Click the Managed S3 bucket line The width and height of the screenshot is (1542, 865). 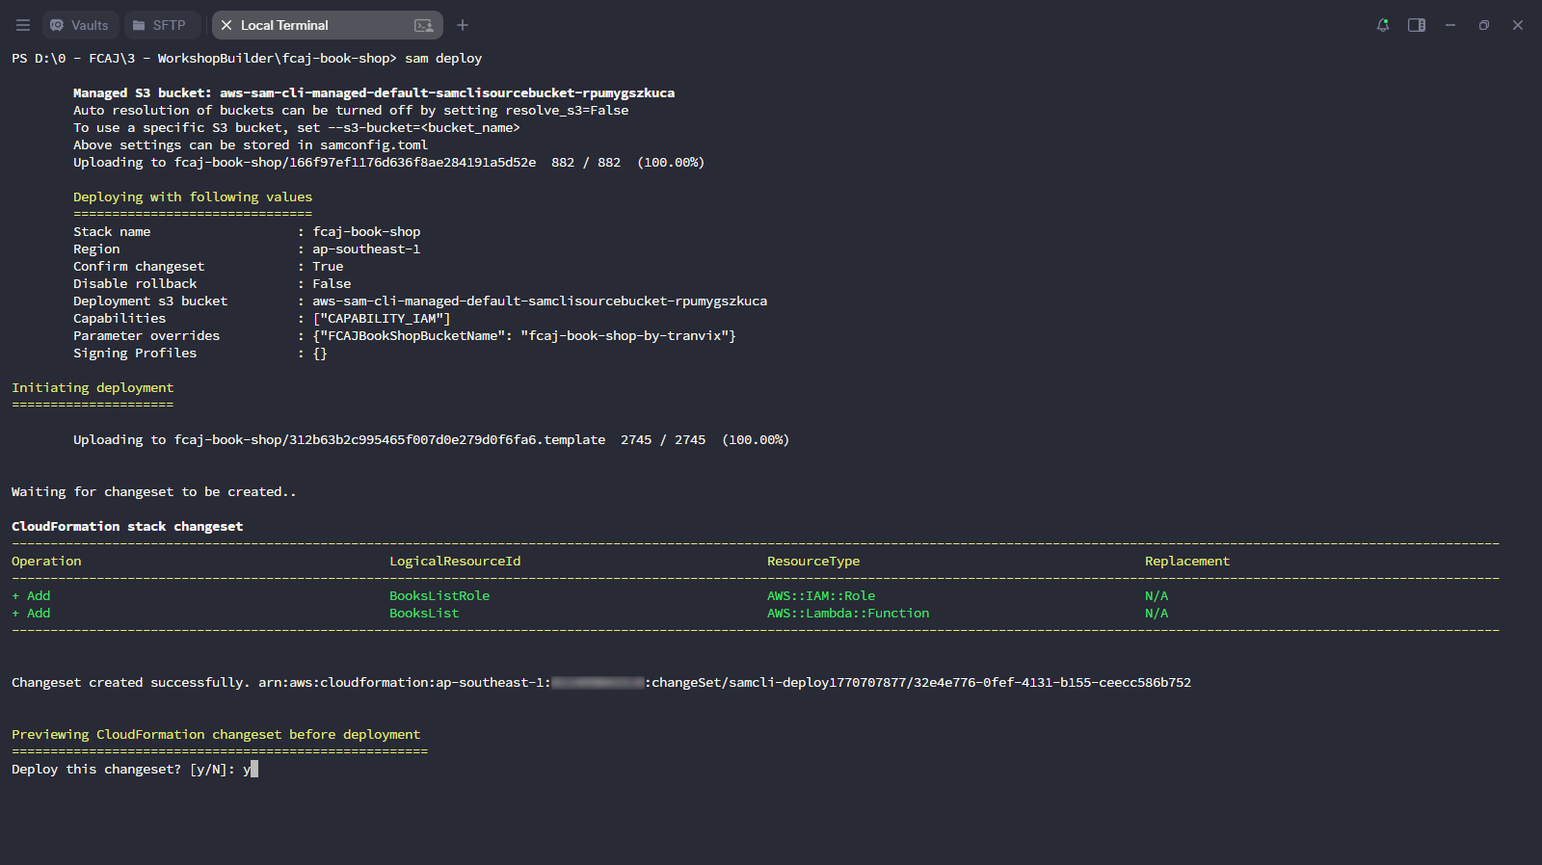click(x=374, y=93)
